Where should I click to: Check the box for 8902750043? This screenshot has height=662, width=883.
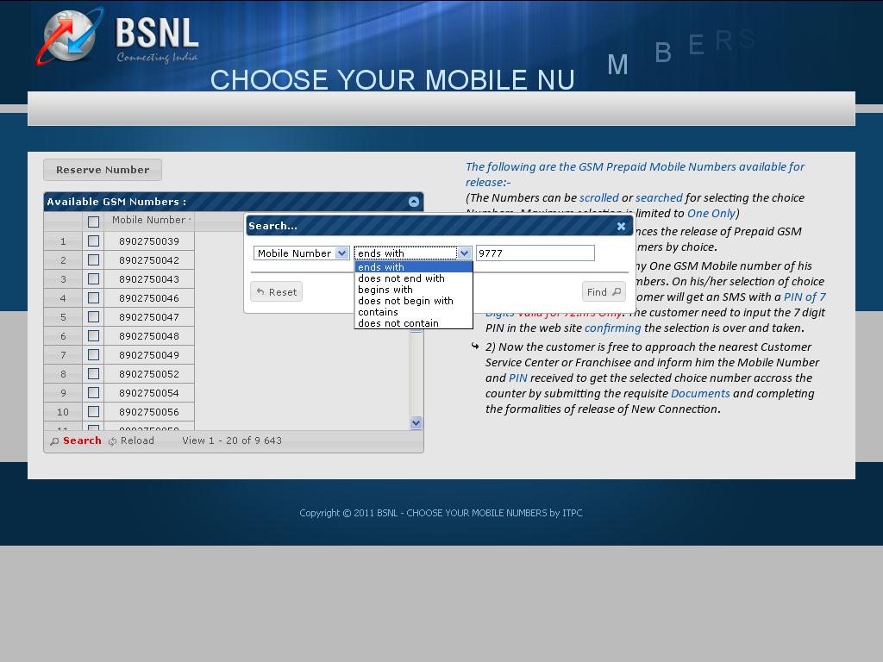93,278
